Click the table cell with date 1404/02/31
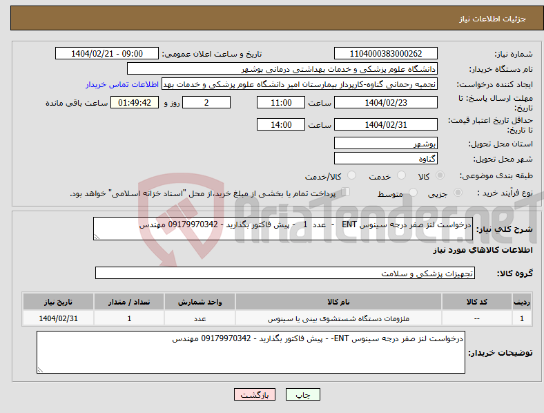 coord(58,318)
